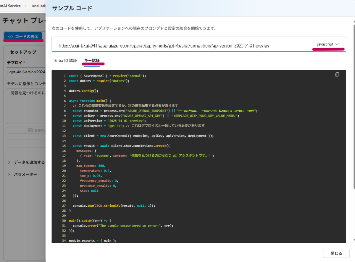Screen dimensions: 355x262
Task: Click the コードの表示 button in background
Action: [24, 37]
